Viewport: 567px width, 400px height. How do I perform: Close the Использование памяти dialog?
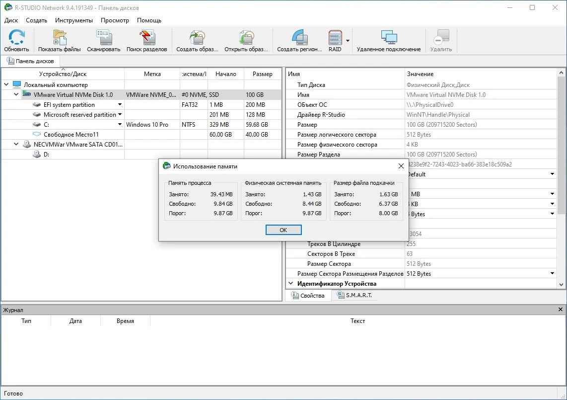(x=401, y=166)
